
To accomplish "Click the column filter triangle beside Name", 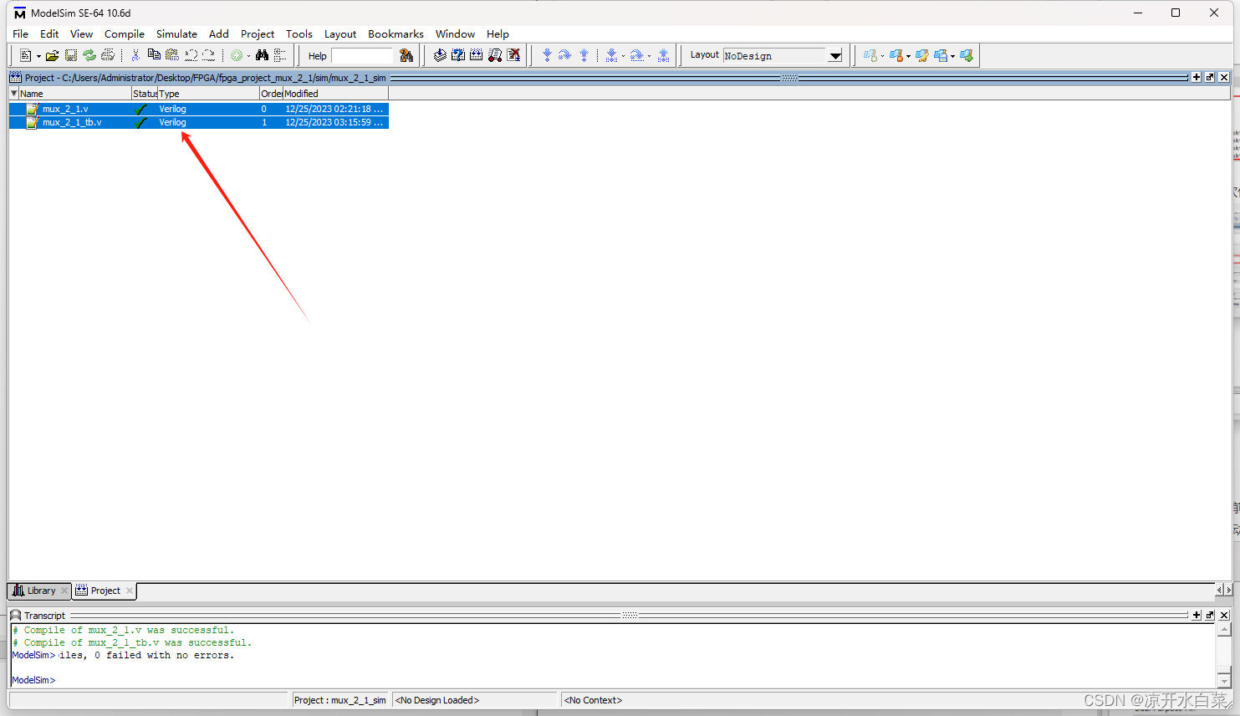I will click(x=13, y=94).
